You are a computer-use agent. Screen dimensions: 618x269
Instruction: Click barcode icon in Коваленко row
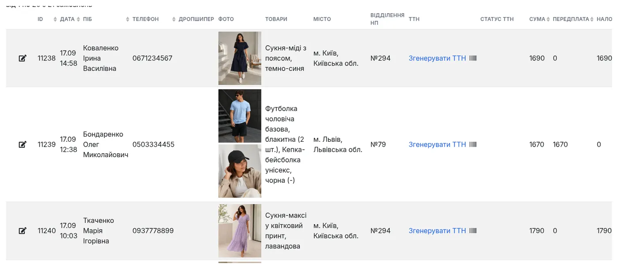point(473,58)
